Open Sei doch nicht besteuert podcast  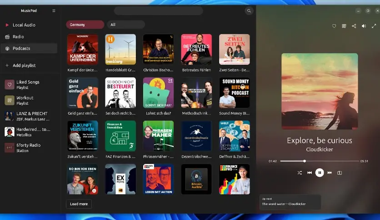pyautogui.click(x=120, y=93)
